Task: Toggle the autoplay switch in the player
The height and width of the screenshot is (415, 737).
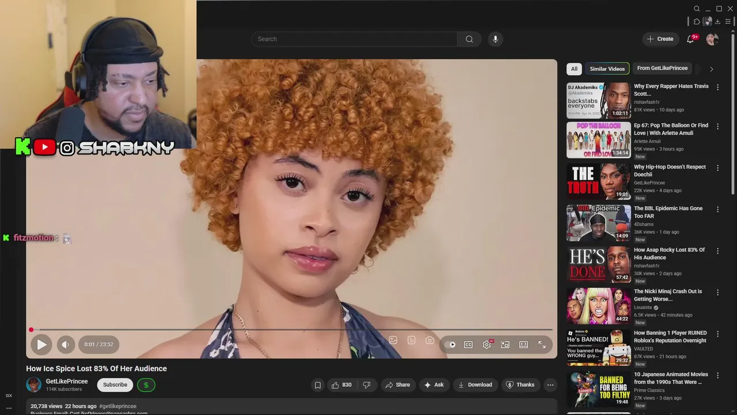Action: (450, 345)
